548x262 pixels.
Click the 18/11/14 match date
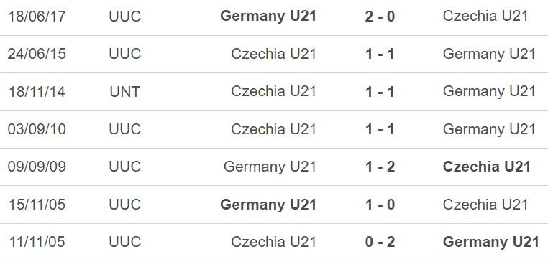[37, 91]
